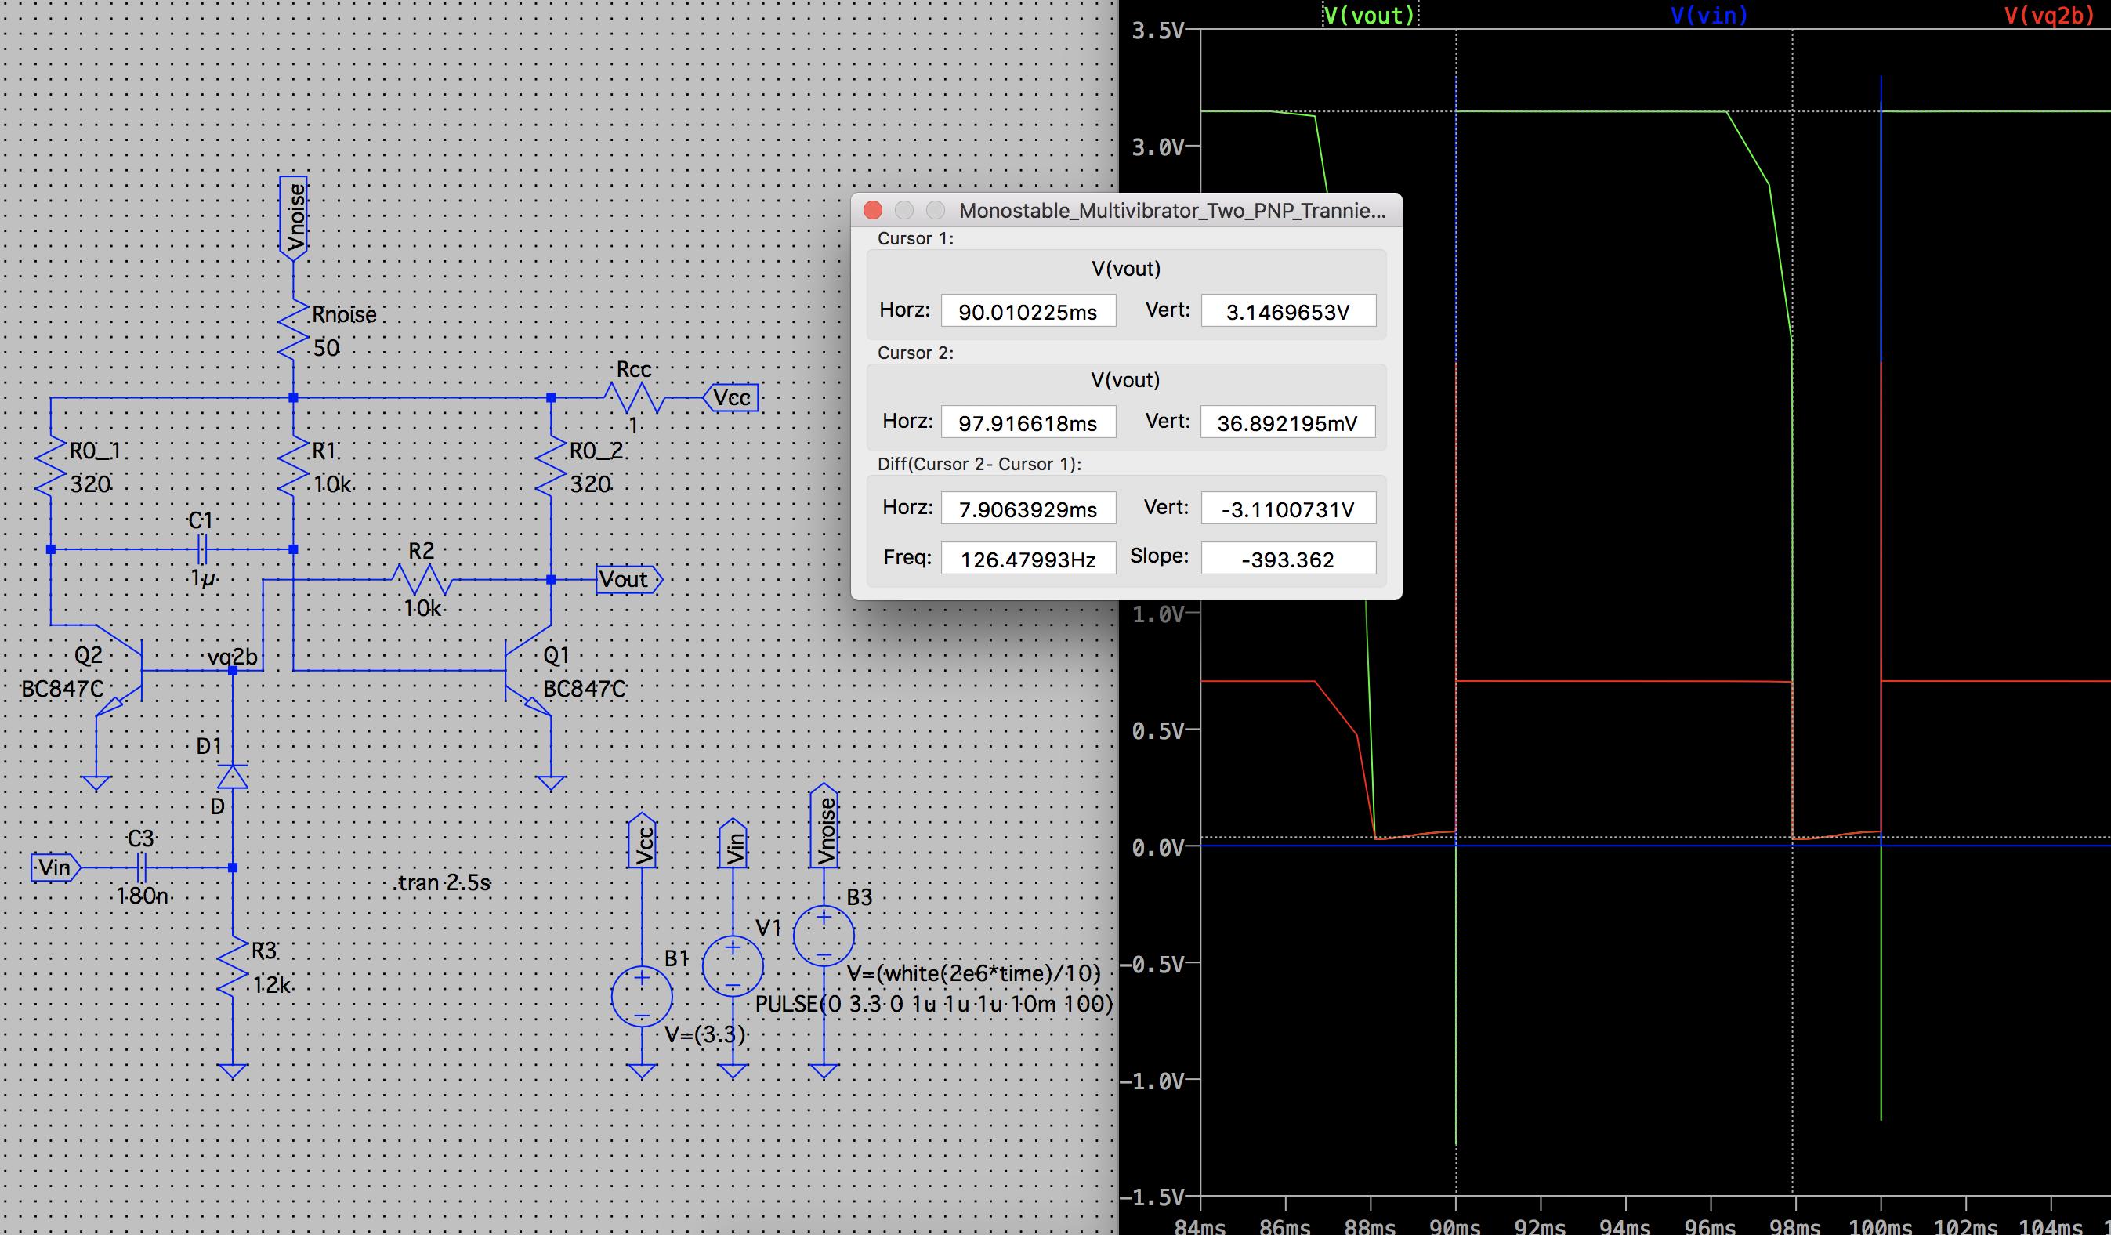Click the Freq value field
This screenshot has width=2111, height=1235.
pos(1028,560)
